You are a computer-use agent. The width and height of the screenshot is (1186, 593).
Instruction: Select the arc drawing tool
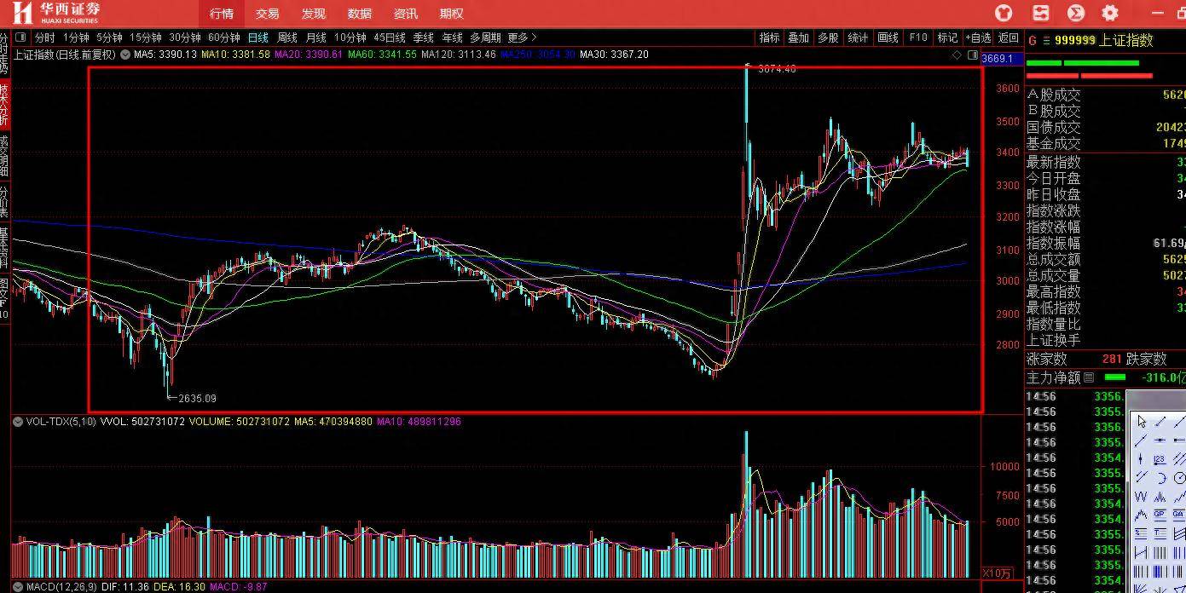coord(1160,478)
